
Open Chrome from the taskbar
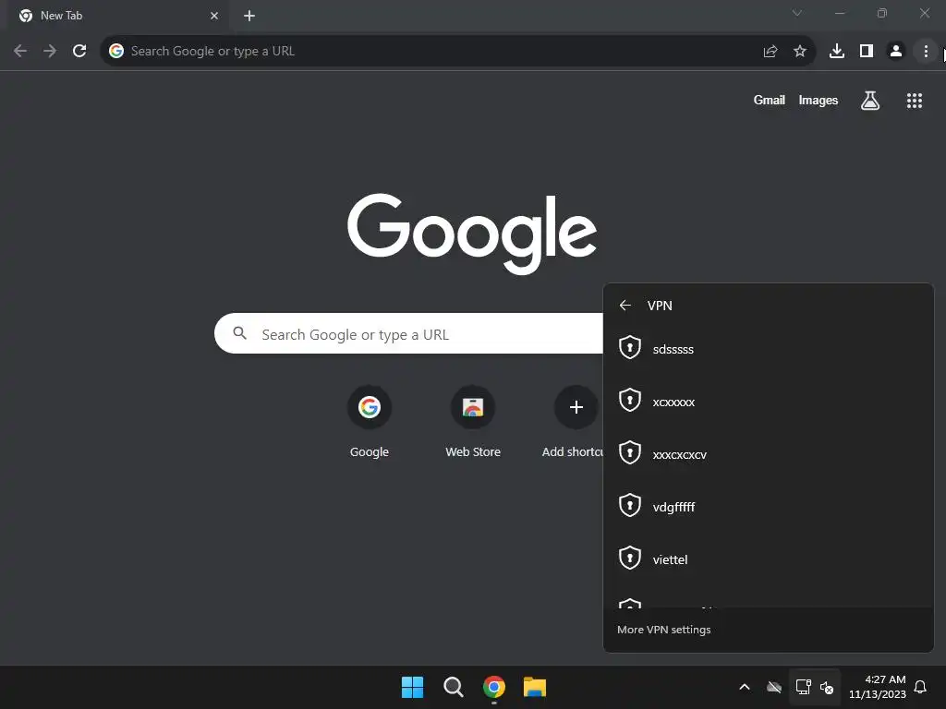point(494,687)
